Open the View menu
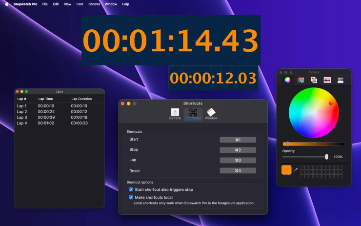This screenshot has width=361, height=226. coord(67,4)
